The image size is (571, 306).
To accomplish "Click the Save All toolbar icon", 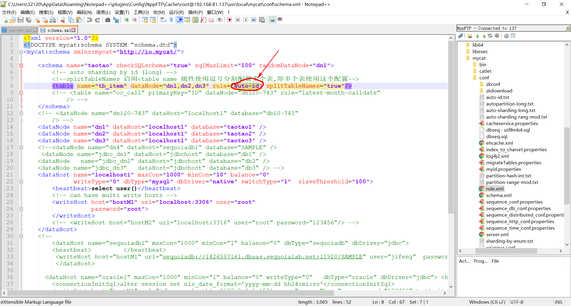I will (x=29, y=20).
